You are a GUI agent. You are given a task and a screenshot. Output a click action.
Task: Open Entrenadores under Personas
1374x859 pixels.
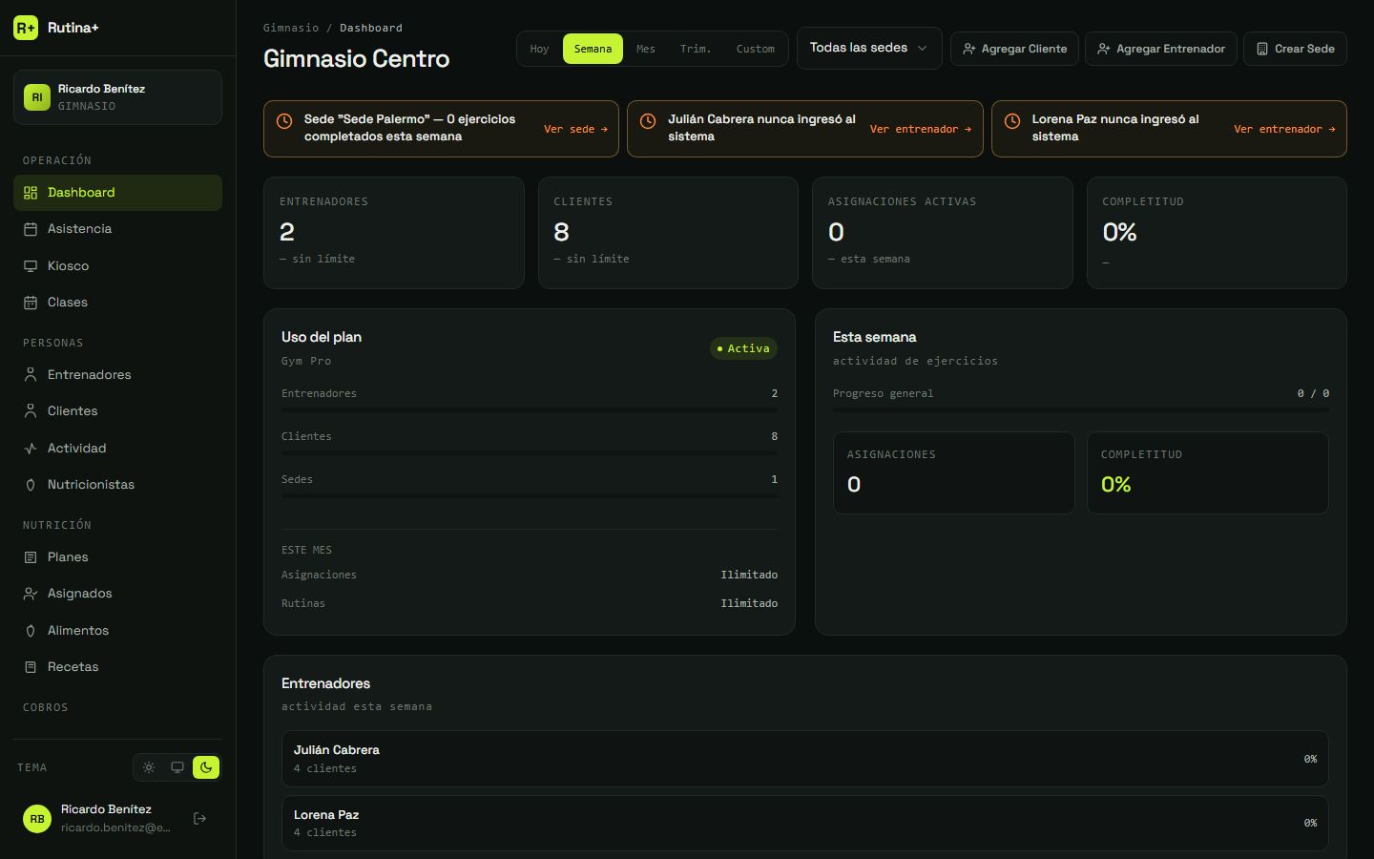pos(117,375)
